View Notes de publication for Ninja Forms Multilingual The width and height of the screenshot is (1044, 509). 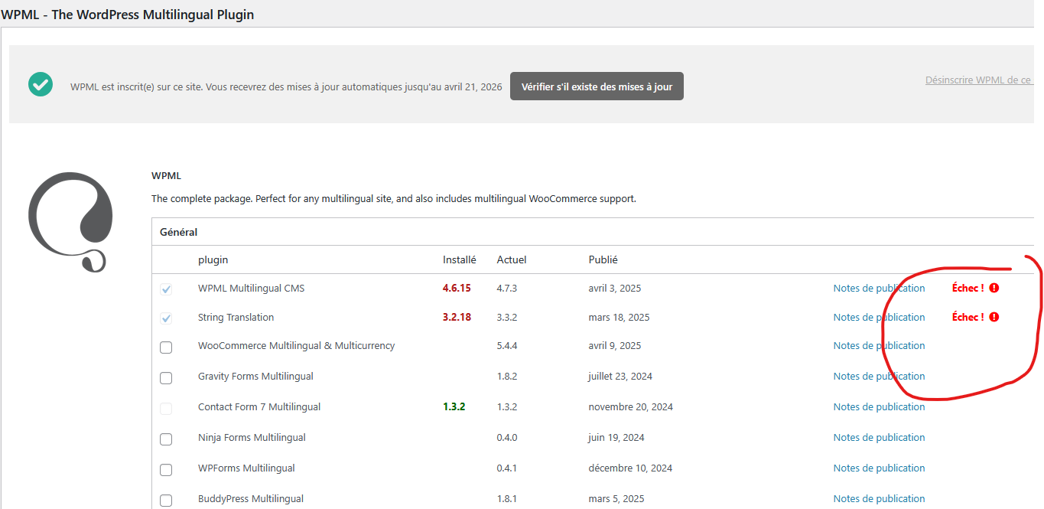tap(879, 438)
